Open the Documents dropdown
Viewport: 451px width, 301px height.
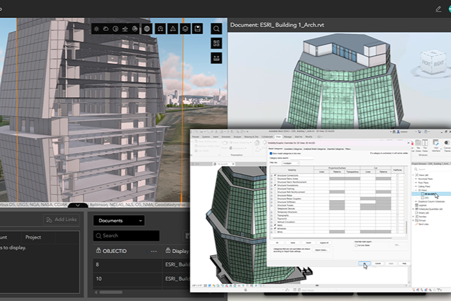[x=119, y=221]
